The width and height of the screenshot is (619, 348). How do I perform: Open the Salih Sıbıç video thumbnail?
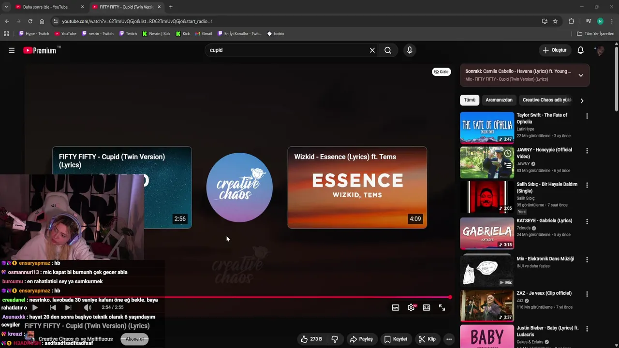(487, 197)
